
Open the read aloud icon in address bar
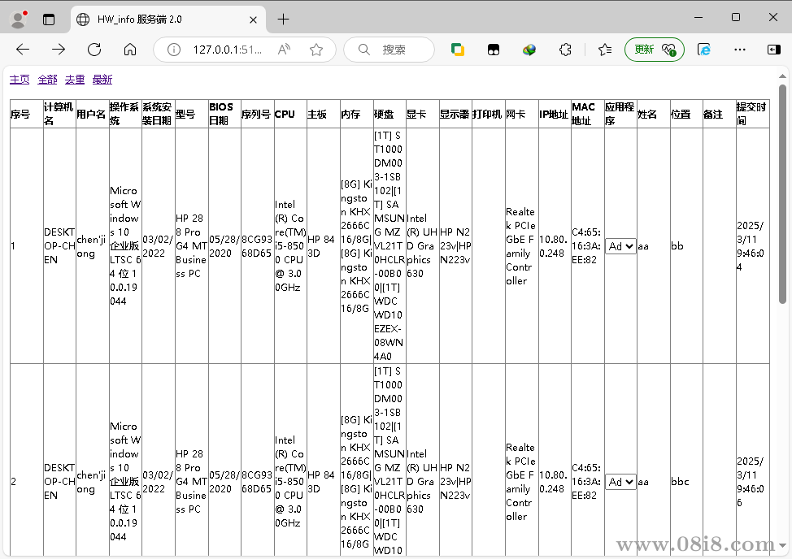point(284,50)
